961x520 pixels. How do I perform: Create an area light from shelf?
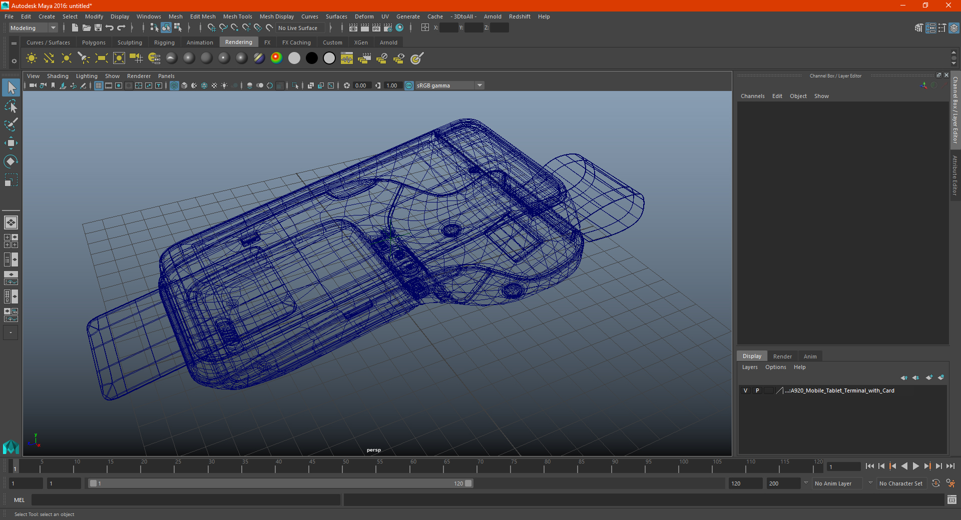tap(101, 58)
